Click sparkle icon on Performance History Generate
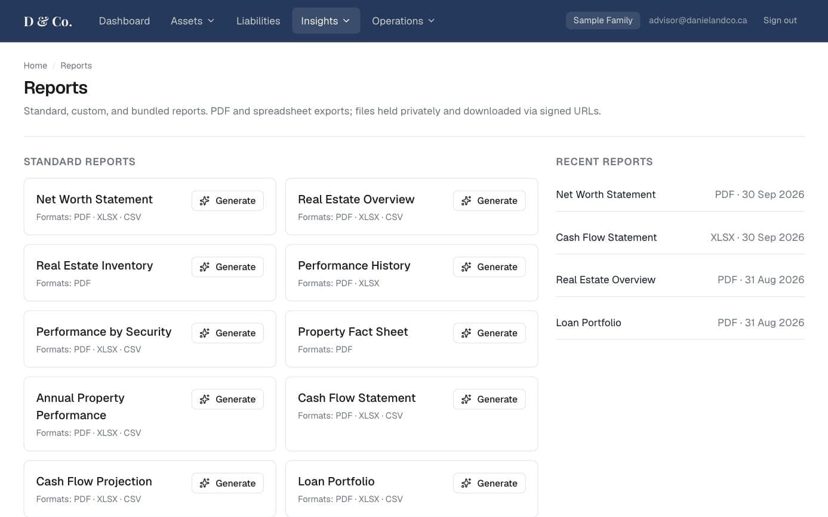This screenshot has height=517, width=828. (466, 267)
